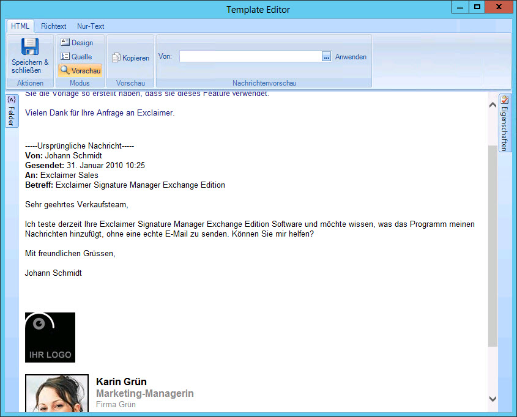Expand the Felder side panel
This screenshot has height=417, width=517.
click(x=12, y=111)
